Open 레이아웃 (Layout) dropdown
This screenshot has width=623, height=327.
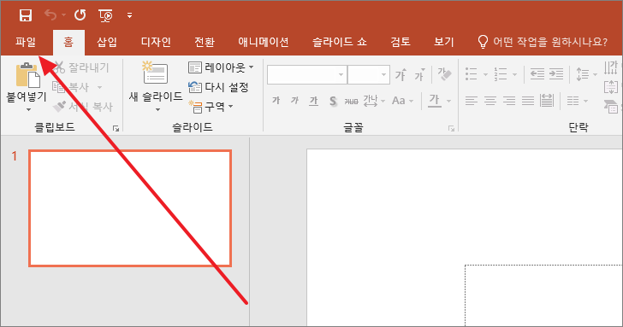(221, 67)
